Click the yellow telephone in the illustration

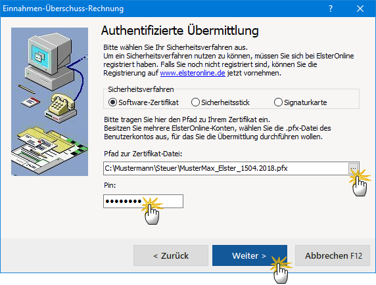click(61, 104)
